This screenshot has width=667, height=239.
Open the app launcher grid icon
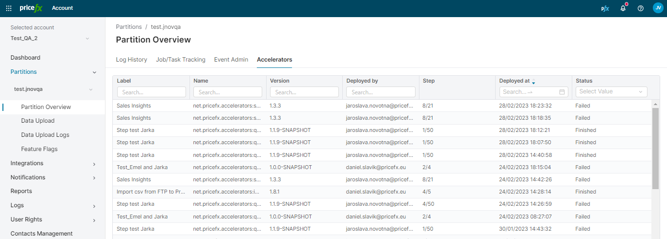pyautogui.click(x=9, y=8)
